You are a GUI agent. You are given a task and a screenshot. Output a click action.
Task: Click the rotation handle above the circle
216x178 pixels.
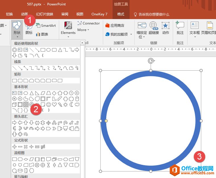point(151,61)
